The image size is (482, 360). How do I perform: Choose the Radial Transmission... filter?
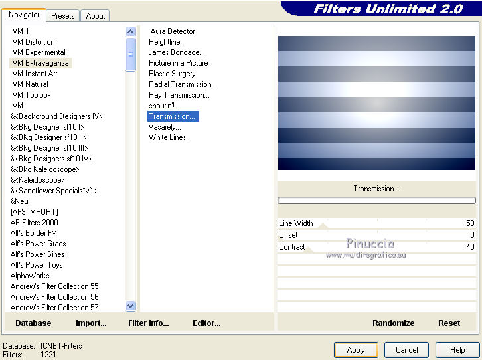[183, 84]
